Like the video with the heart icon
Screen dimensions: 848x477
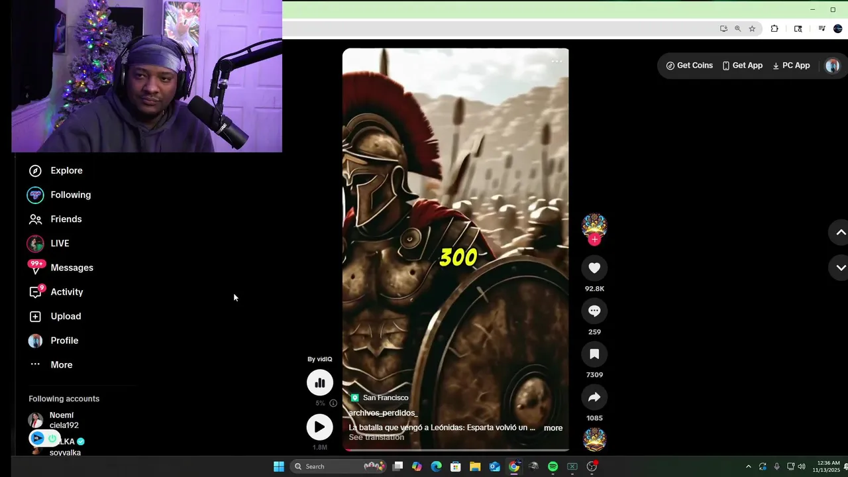point(594,268)
